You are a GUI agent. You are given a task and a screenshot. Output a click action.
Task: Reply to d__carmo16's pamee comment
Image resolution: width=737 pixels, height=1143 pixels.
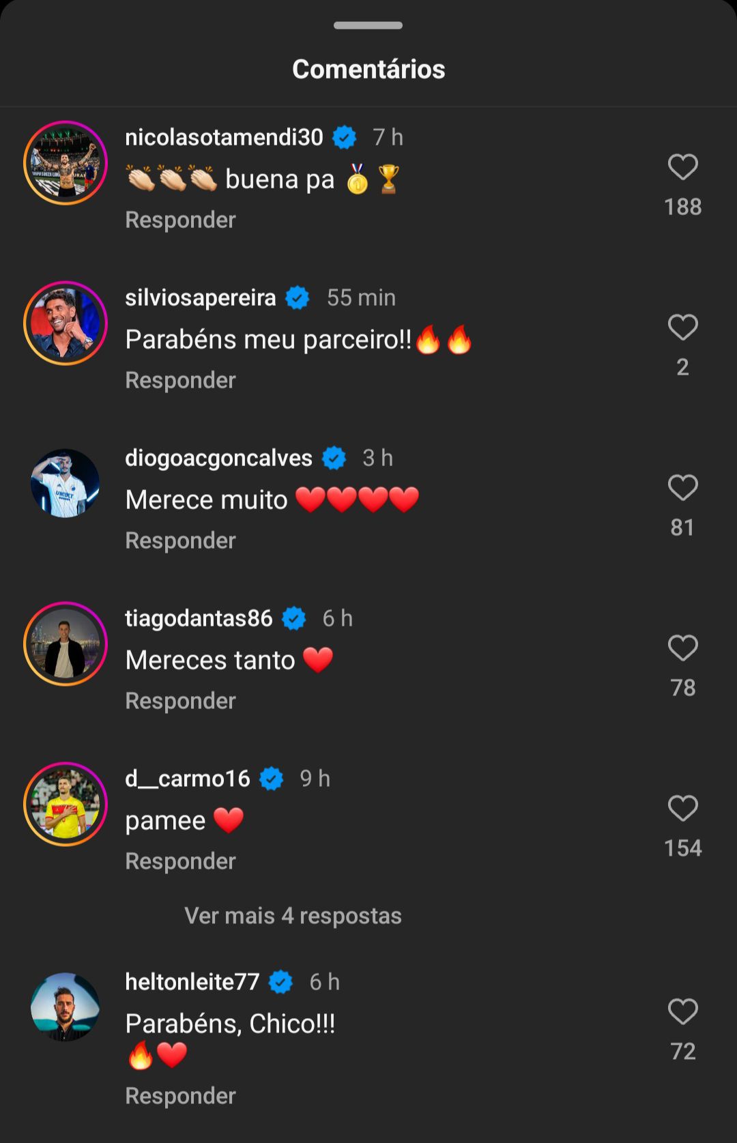point(180,861)
